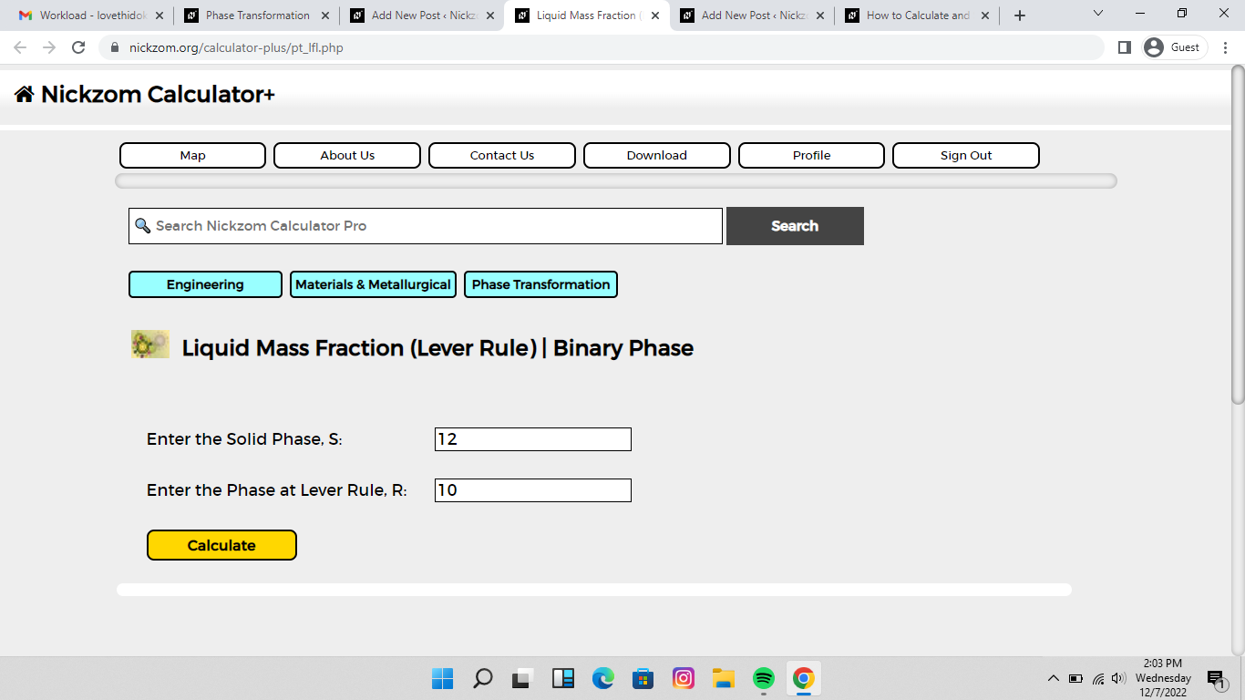
Task: Click the gears thumbnail beside the calculator title
Action: point(150,345)
